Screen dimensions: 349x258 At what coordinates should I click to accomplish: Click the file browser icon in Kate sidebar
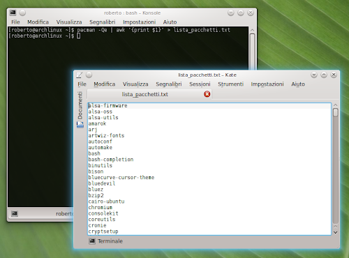point(80,125)
